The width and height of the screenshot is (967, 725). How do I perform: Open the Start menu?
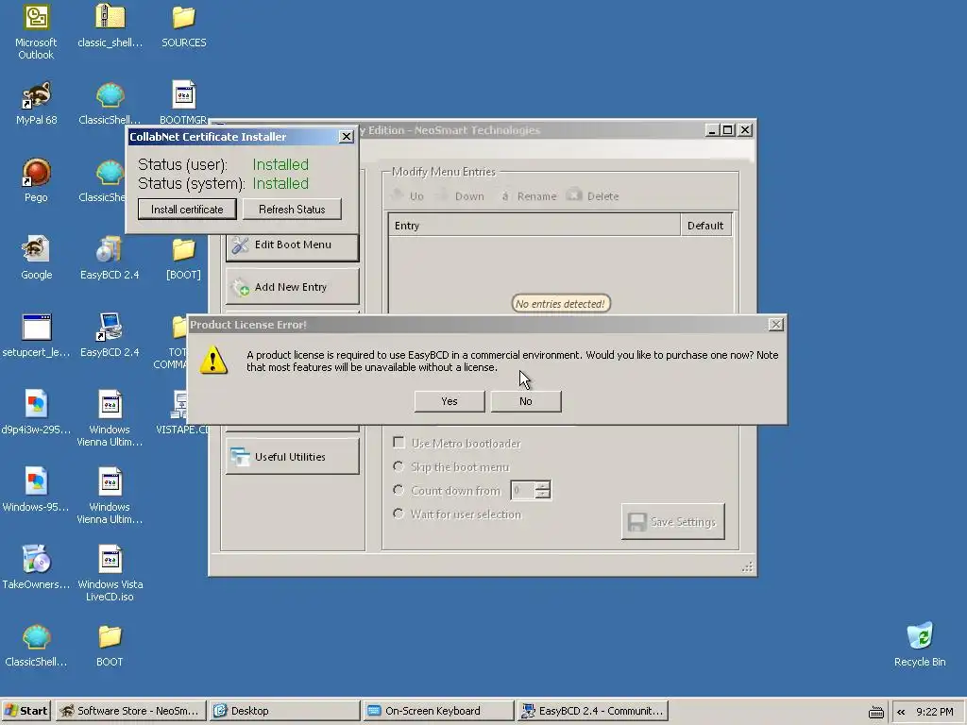[27, 711]
